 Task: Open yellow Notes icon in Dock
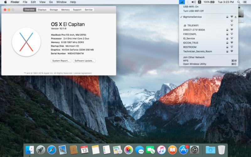tap(96, 150)
